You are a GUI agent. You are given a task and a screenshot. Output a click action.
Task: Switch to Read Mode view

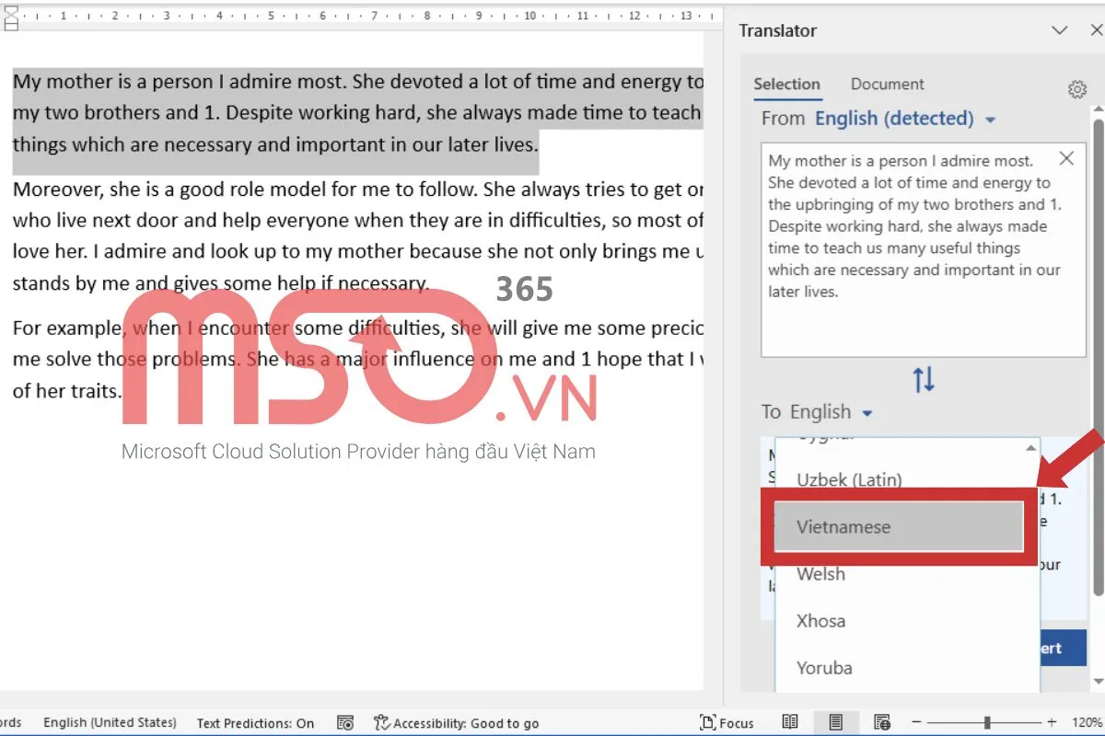tap(790, 722)
